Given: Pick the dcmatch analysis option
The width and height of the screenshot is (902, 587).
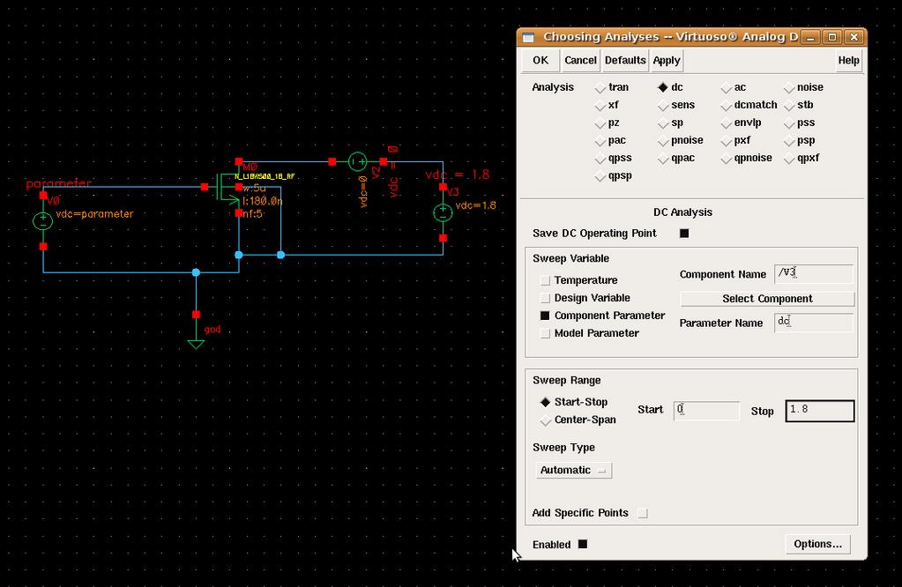Looking at the screenshot, I should [726, 105].
